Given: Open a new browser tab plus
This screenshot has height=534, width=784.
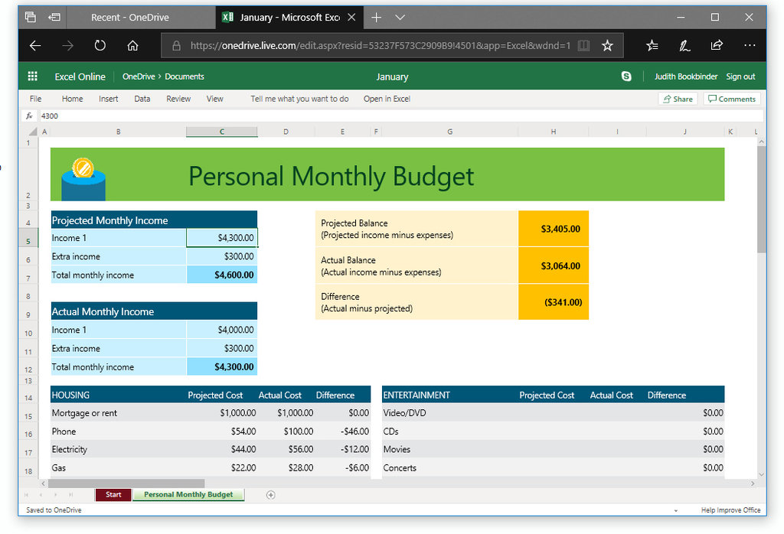Looking at the screenshot, I should tap(376, 18).
